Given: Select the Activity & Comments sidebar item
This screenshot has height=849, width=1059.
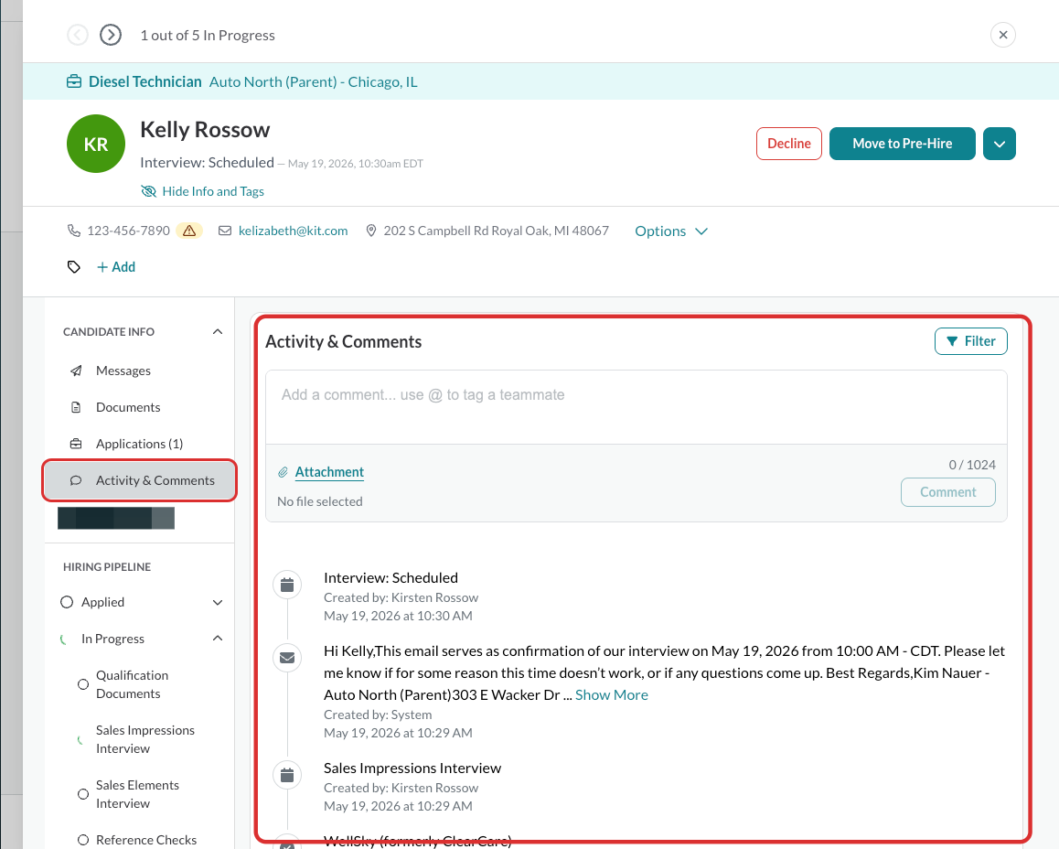Looking at the screenshot, I should point(140,480).
